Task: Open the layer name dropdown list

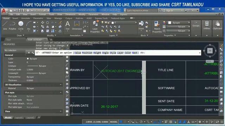Action: (x=136, y=22)
